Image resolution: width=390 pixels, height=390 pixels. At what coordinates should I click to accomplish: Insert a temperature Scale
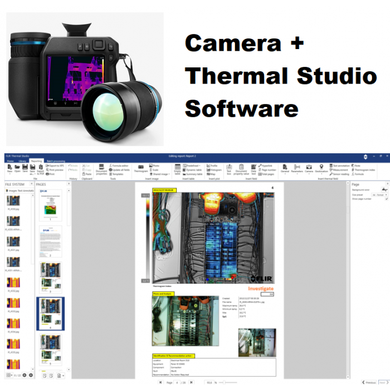(x=154, y=170)
